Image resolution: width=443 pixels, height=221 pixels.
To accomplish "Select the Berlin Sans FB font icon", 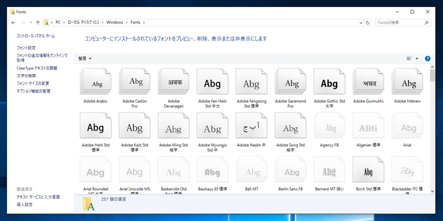I will pyautogui.click(x=290, y=170).
